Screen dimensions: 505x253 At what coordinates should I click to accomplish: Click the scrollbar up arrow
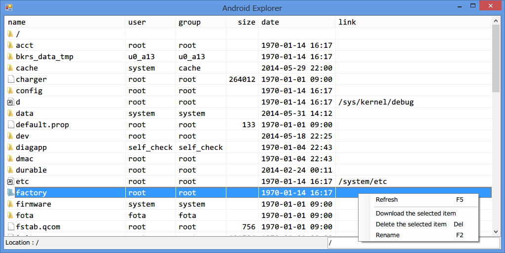(x=496, y=21)
